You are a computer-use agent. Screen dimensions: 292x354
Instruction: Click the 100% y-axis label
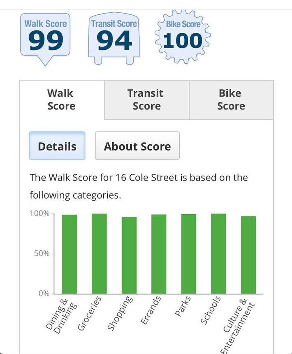point(39,214)
